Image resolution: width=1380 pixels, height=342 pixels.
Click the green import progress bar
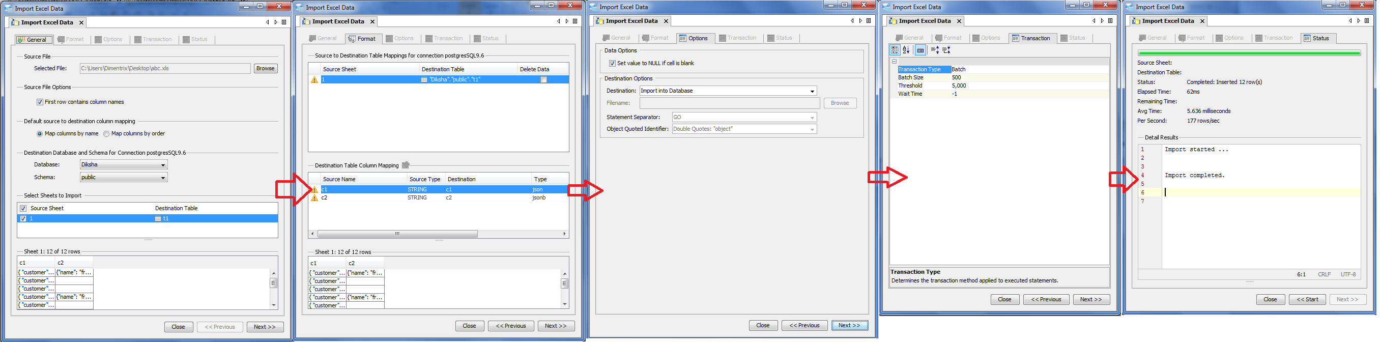coord(1249,53)
